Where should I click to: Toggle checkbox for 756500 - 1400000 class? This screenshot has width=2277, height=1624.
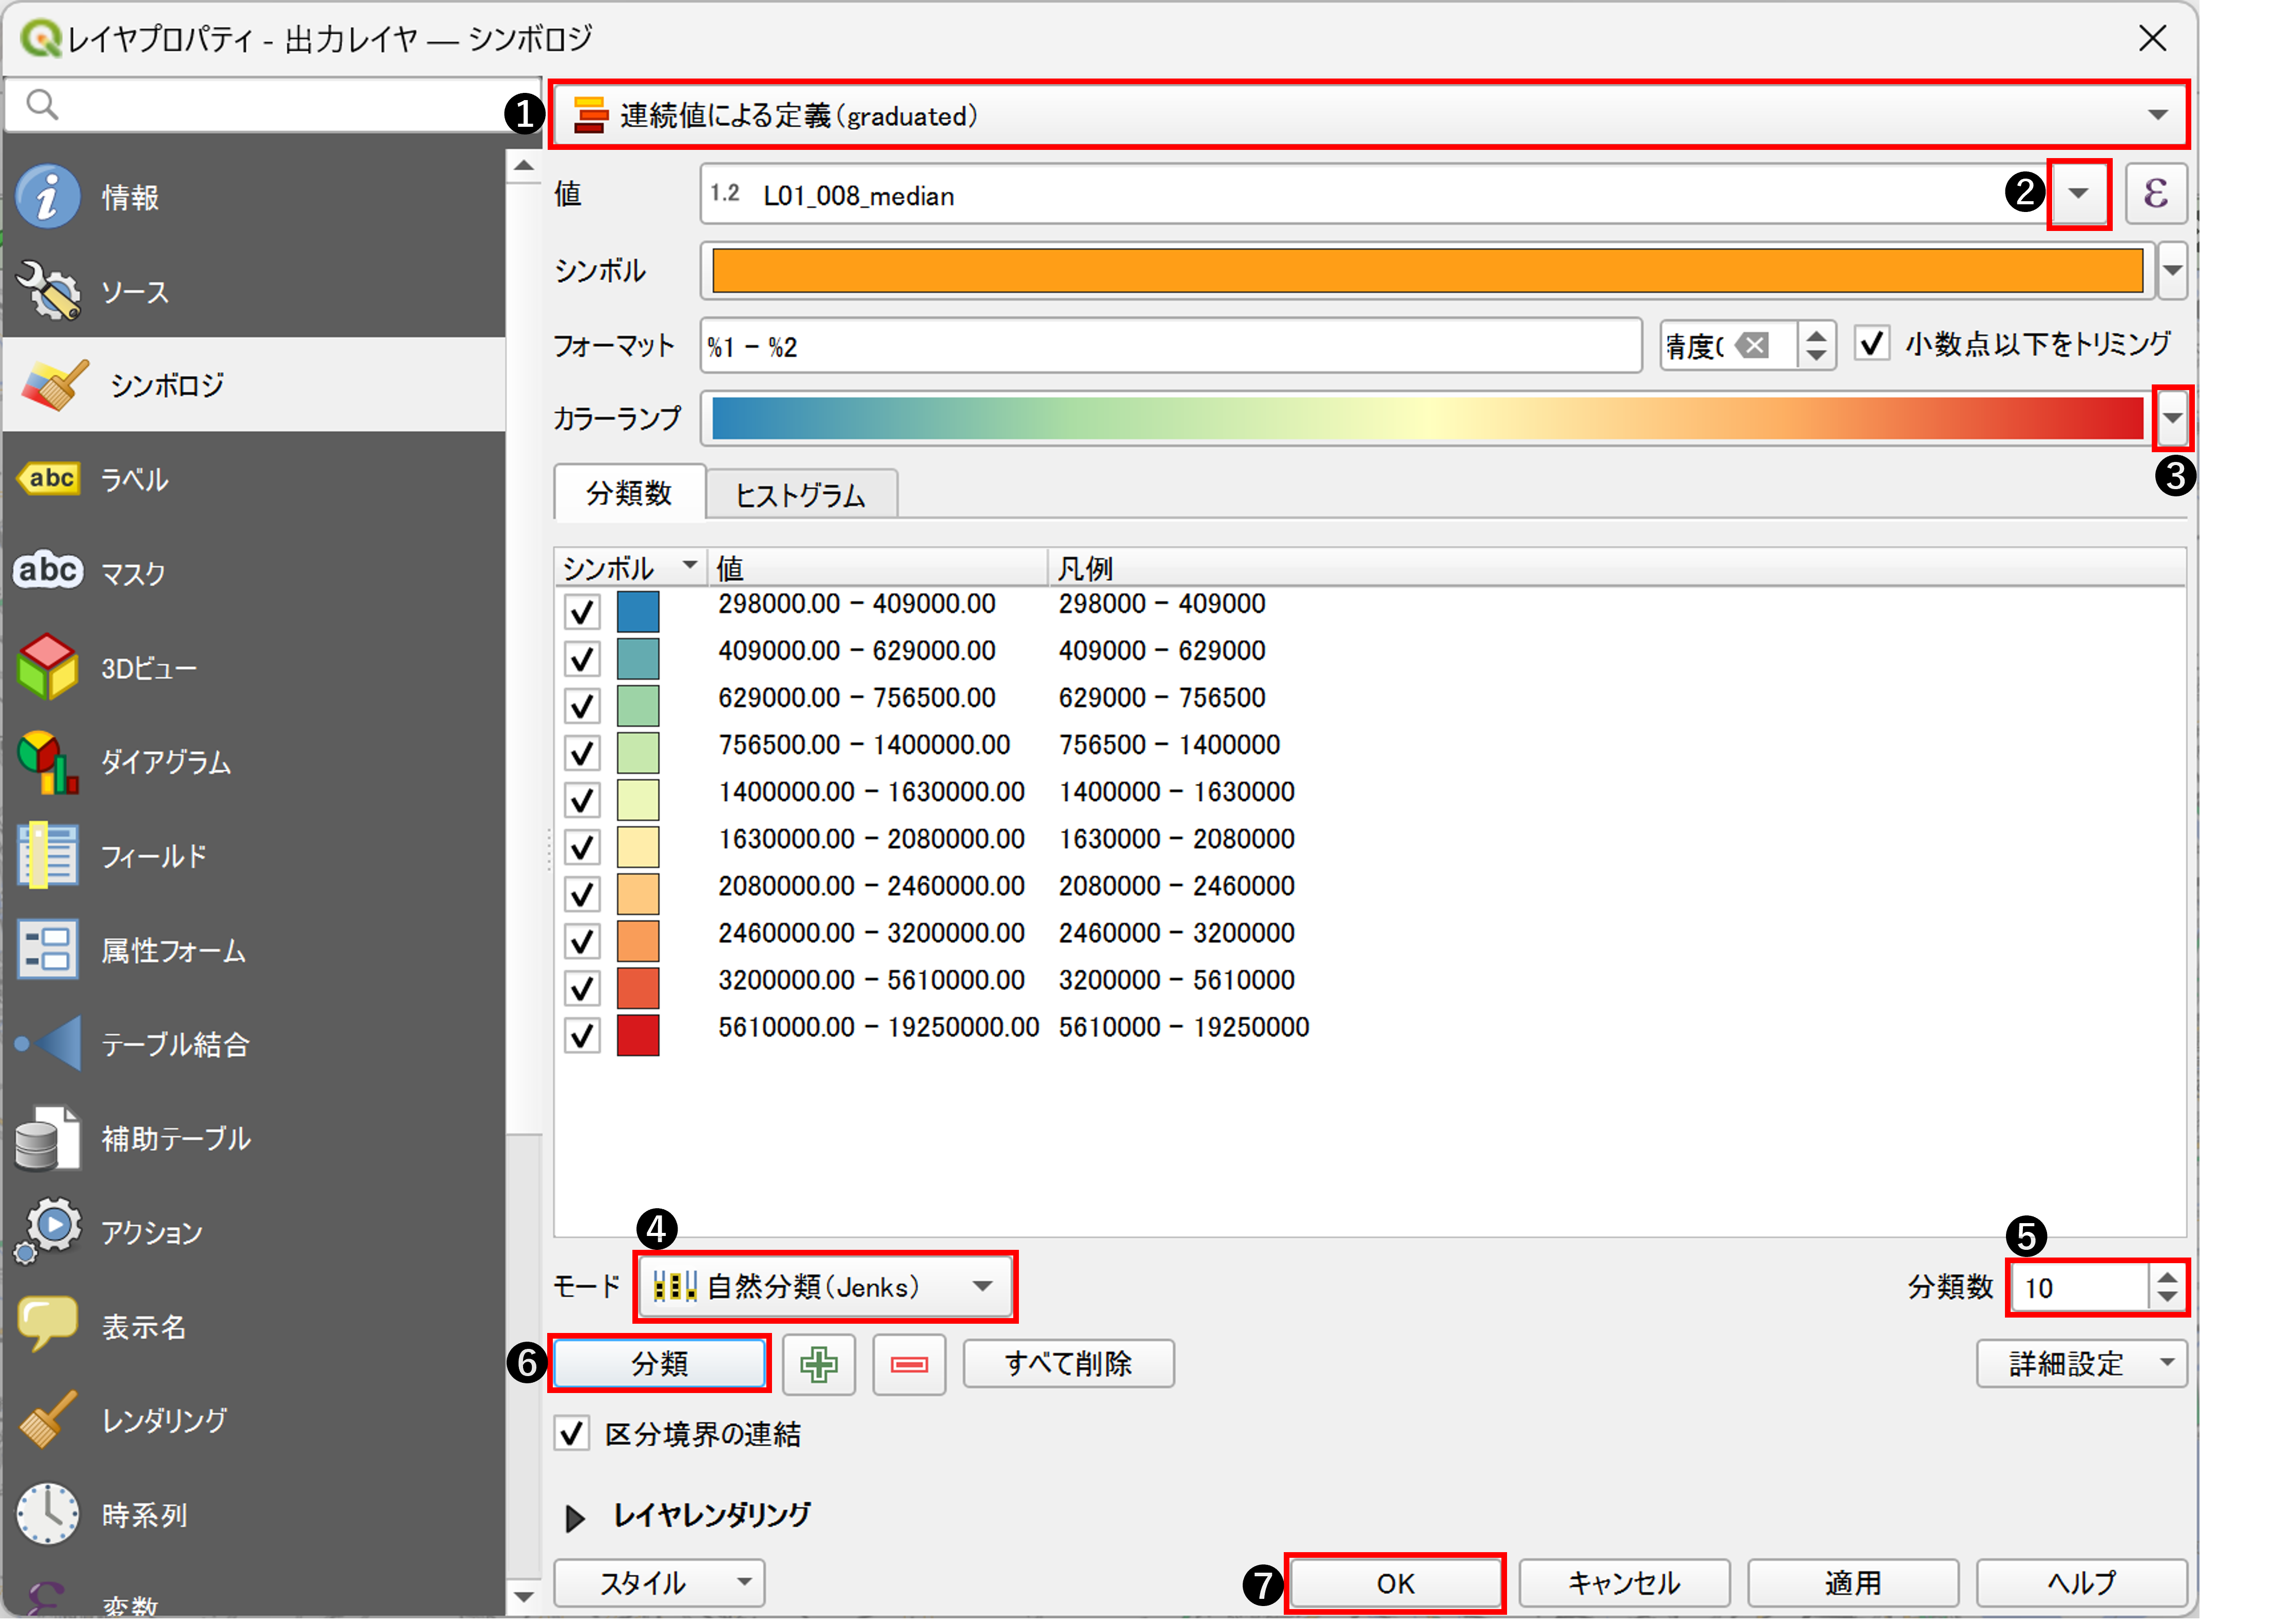(x=582, y=752)
